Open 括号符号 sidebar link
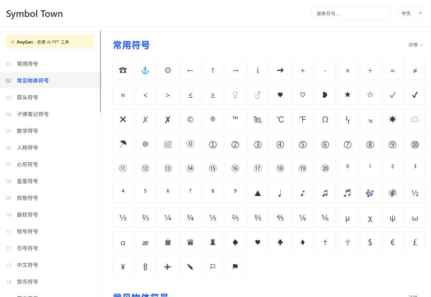This screenshot has width=431, height=297. tap(50, 231)
